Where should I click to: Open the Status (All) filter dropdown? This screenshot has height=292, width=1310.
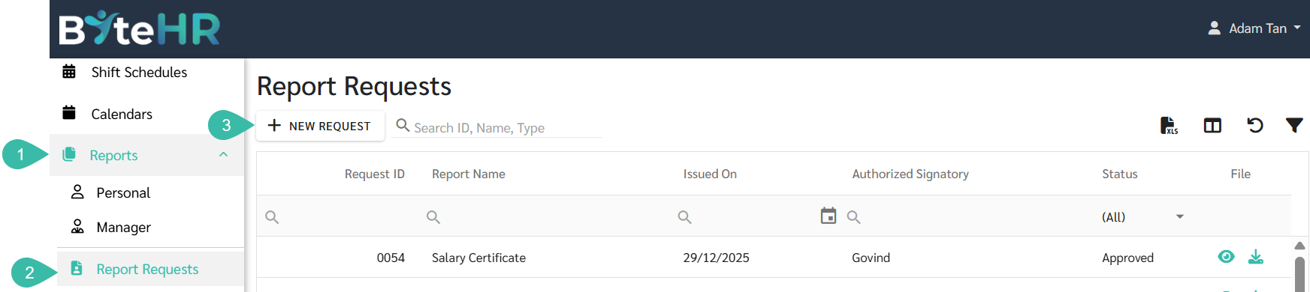(1142, 217)
